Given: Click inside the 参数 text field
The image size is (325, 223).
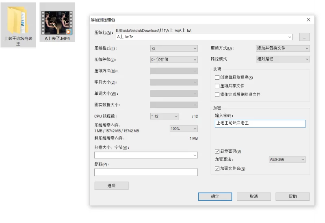Looking at the screenshot, I should coord(146,172).
